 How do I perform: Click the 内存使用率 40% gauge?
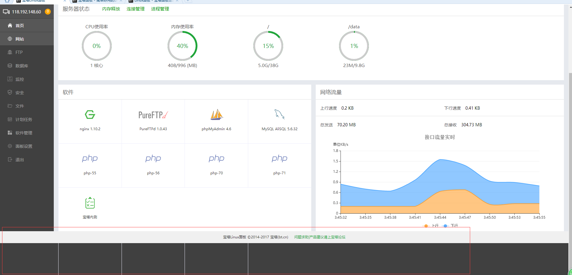pyautogui.click(x=183, y=46)
